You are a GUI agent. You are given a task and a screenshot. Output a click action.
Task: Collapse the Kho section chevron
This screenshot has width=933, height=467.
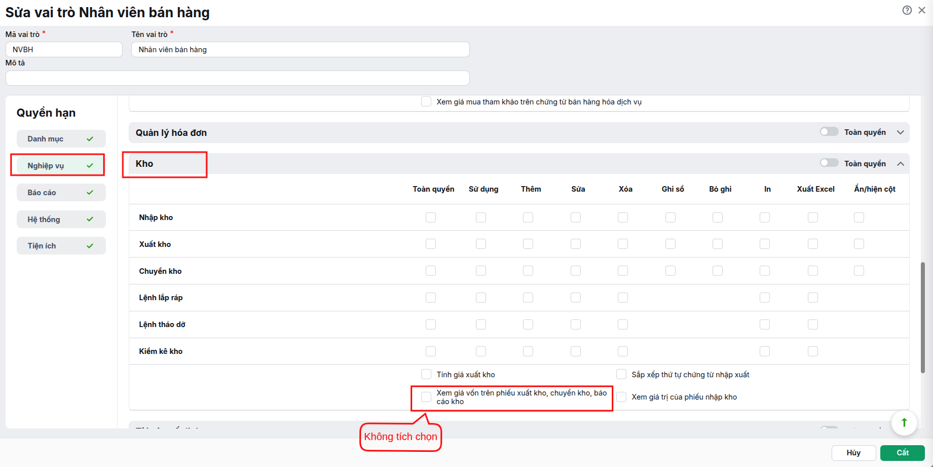(901, 164)
